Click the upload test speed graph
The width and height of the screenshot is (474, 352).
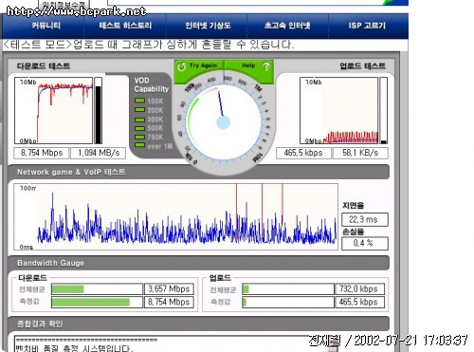click(x=338, y=111)
